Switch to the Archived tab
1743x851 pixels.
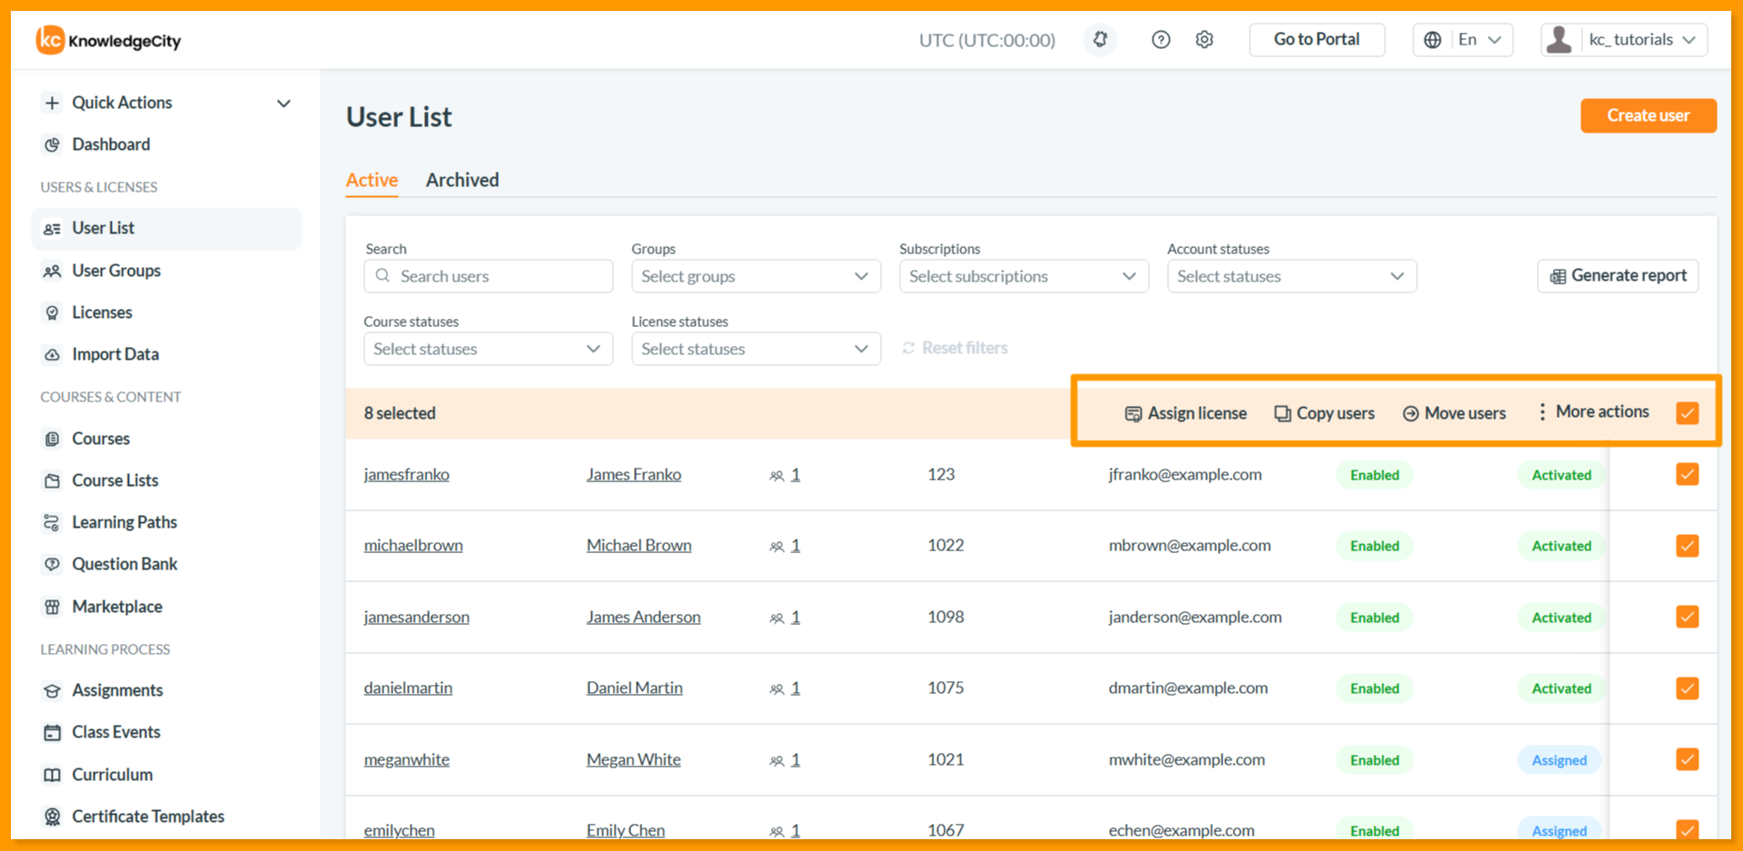tap(462, 180)
